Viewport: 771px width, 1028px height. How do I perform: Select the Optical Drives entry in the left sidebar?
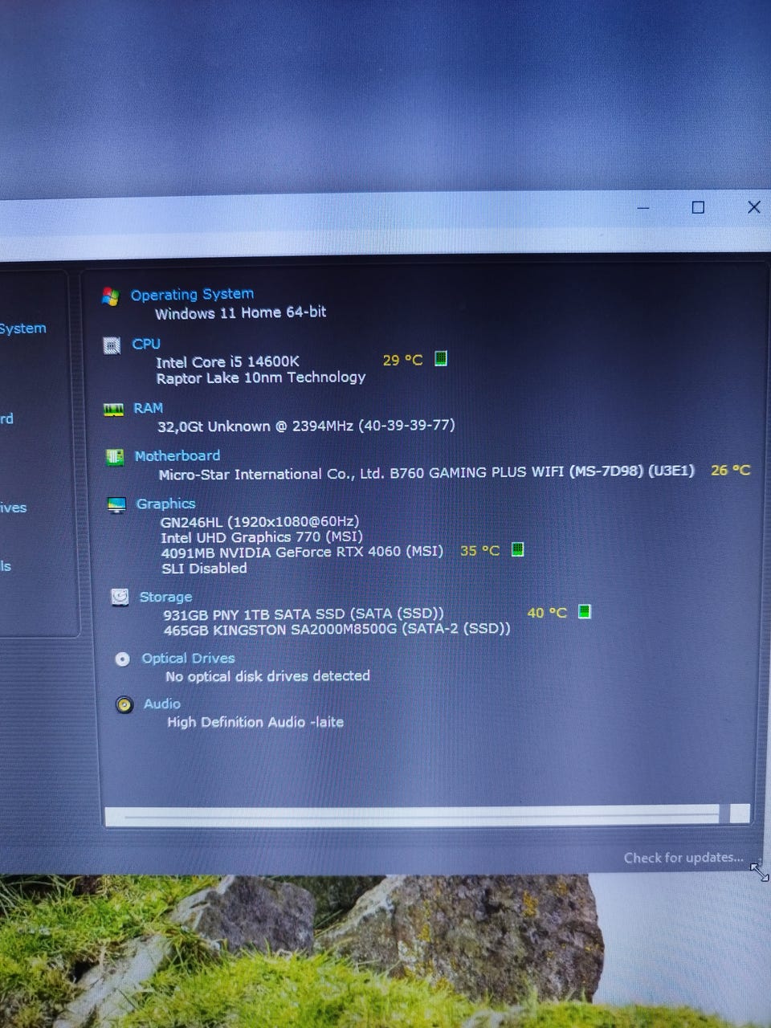click(13, 508)
